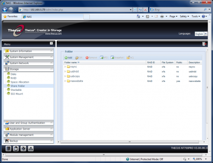This screenshot has width=213, height=163.
Task: Click the Help question mark icon
Action: 203,16
